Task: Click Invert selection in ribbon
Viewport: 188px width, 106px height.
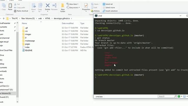Action: coord(110,11)
